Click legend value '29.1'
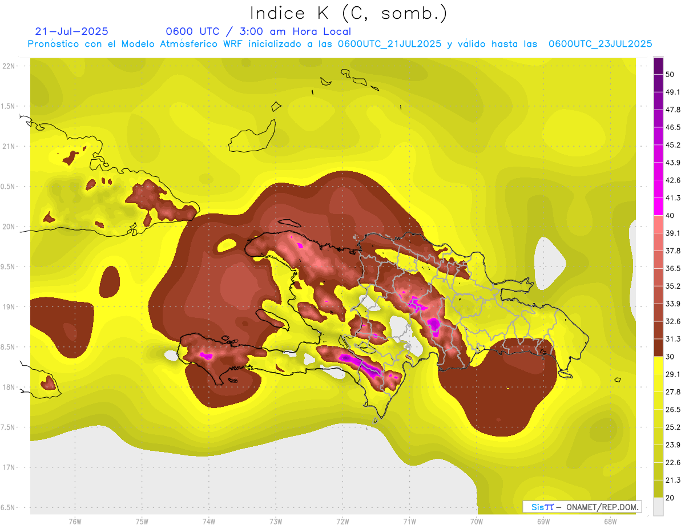This screenshot has height=529, width=685. pyautogui.click(x=672, y=374)
